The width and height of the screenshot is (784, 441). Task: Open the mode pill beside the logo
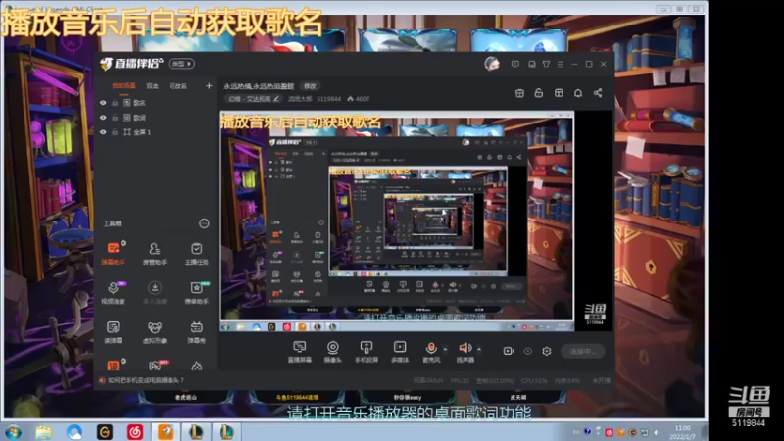(x=181, y=64)
